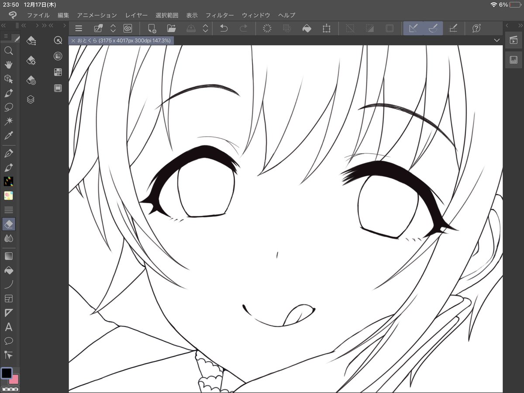Click the Clear outside selection icon
Image resolution: width=524 pixels, height=393 pixels.
(287, 29)
